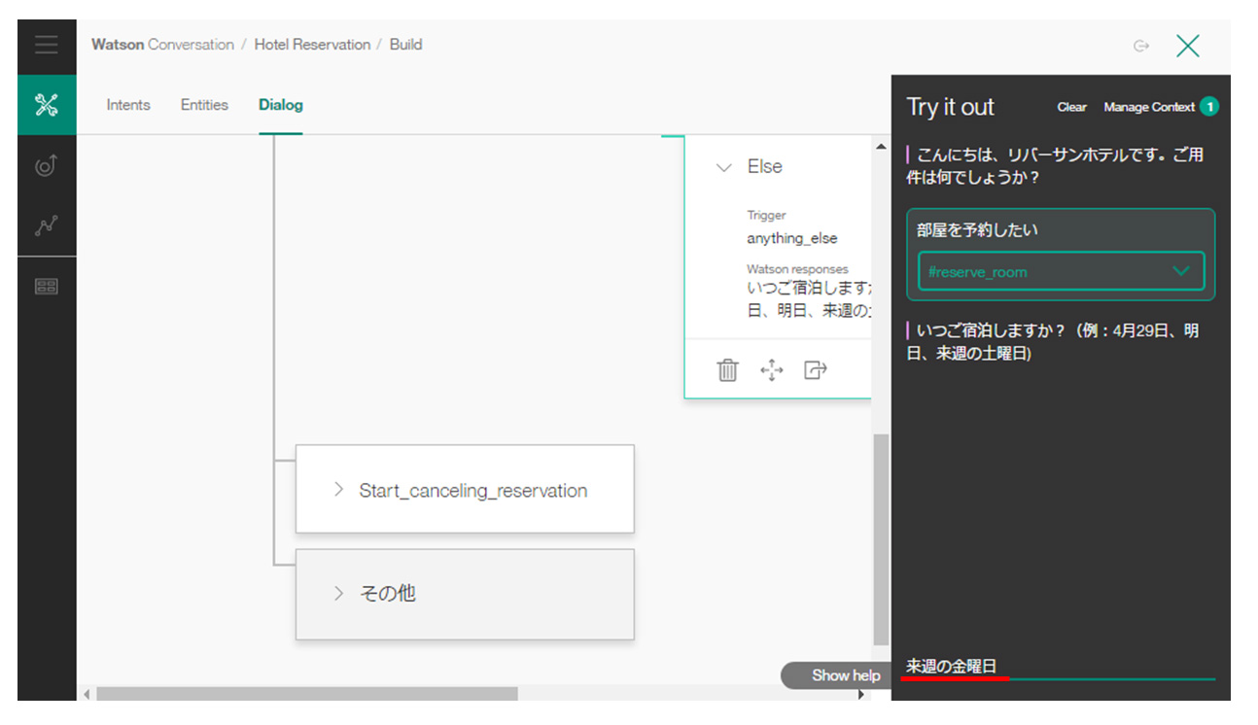Screen dimensions: 1258x725
Task: Open the #reserve_room intent dropdown
Action: click(1061, 271)
